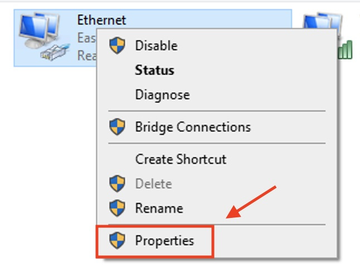Click the greyed-out Delete entry
Viewport: 360px width, 272px height.
pyautogui.click(x=154, y=184)
